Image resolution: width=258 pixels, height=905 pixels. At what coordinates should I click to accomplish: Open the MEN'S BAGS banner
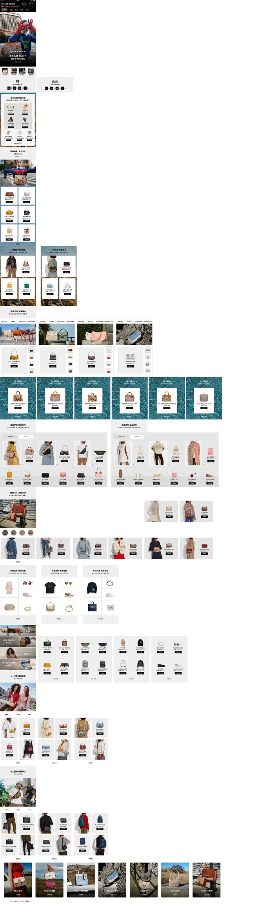tap(18, 642)
